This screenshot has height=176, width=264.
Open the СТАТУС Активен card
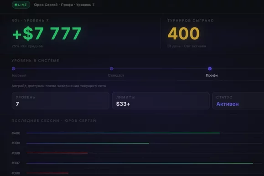(x=238, y=101)
